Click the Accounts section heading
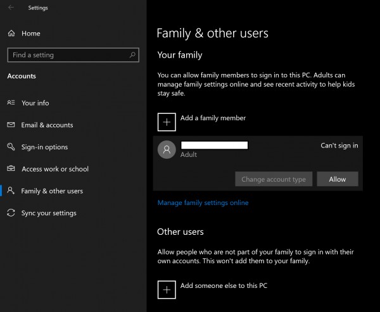Image resolution: width=380 pixels, height=312 pixels. [22, 76]
